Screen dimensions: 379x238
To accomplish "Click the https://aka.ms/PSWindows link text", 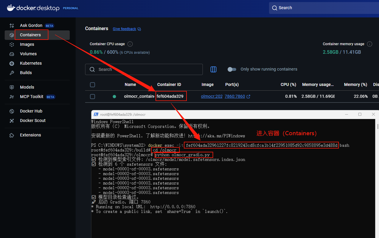I will 216,136.
